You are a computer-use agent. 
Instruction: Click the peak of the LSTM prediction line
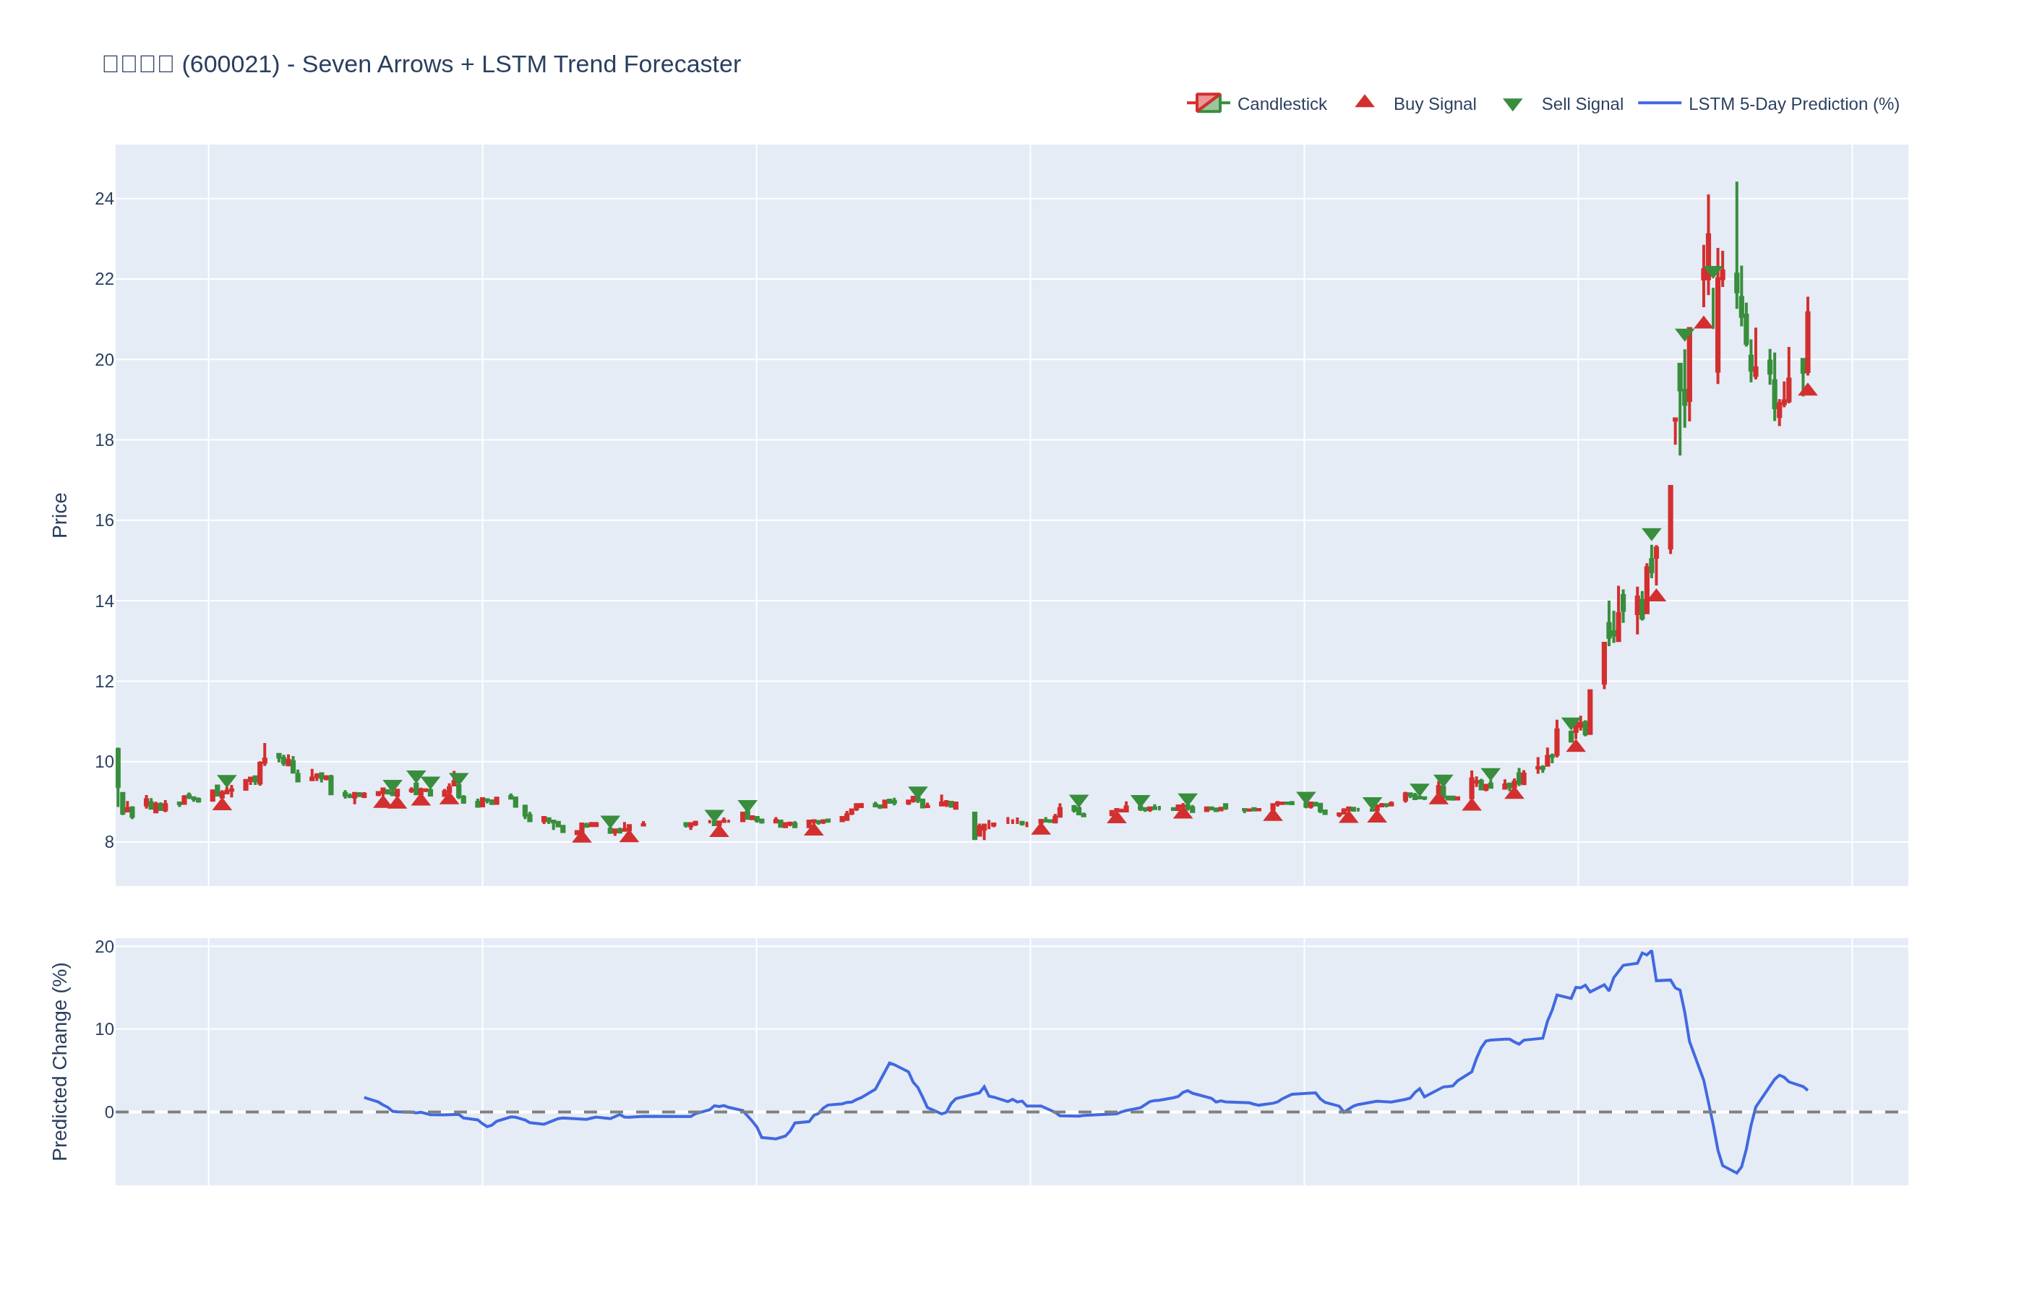click(1652, 951)
